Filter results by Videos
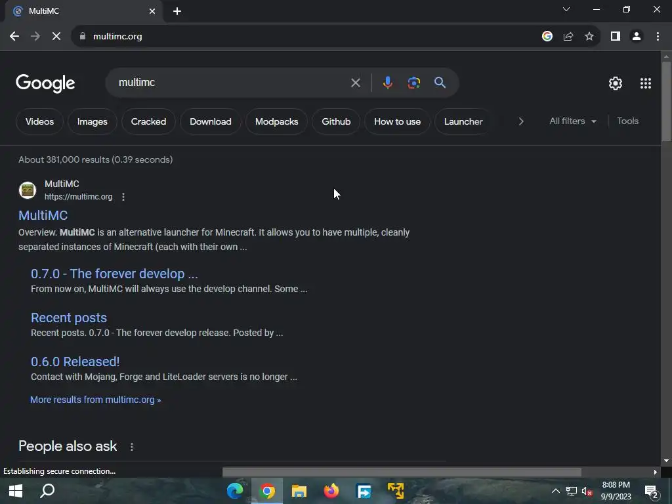 tap(39, 121)
